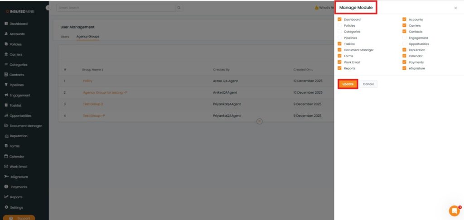Sort by the Created On column arrow
The height and width of the screenshot is (220, 464).
[311, 70]
